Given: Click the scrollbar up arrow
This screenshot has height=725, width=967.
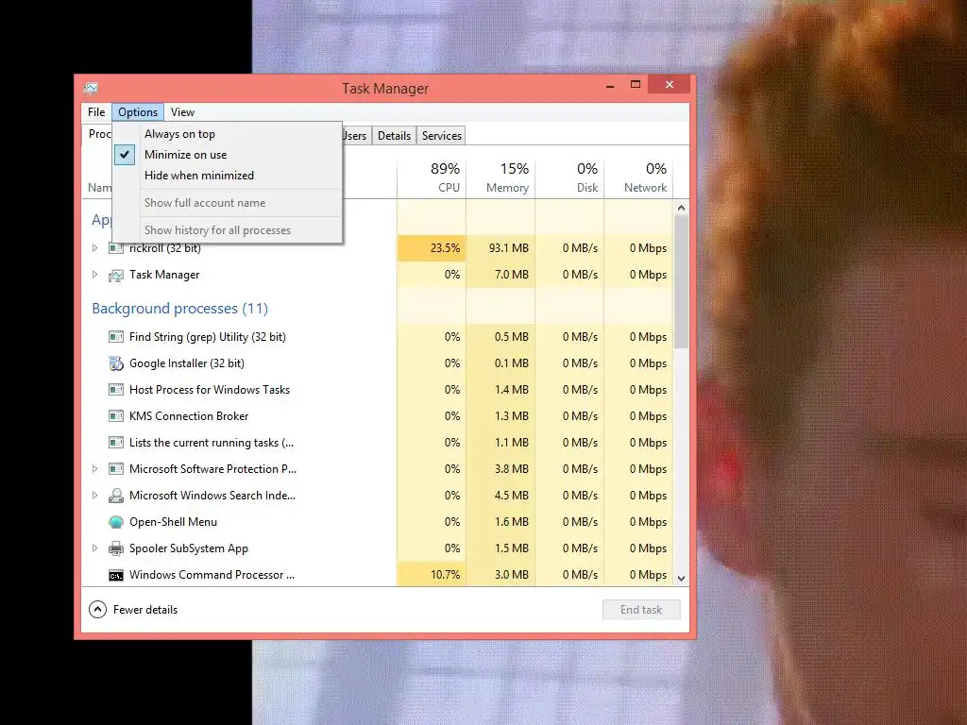Looking at the screenshot, I should coord(681,208).
